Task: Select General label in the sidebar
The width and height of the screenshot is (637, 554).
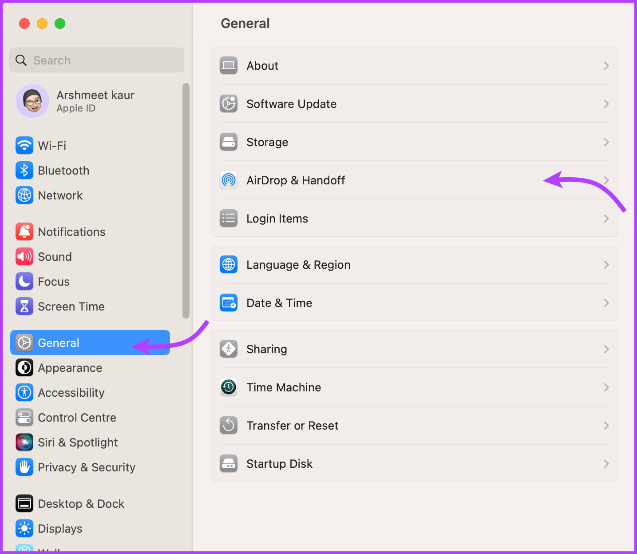Action: [59, 343]
